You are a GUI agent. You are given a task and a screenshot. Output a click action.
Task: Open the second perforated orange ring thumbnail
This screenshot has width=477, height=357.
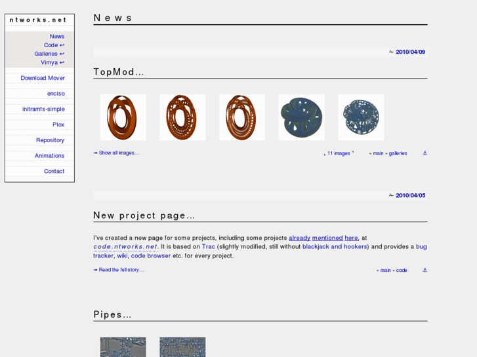tap(182, 117)
